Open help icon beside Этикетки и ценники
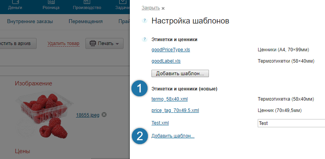 tap(144, 39)
